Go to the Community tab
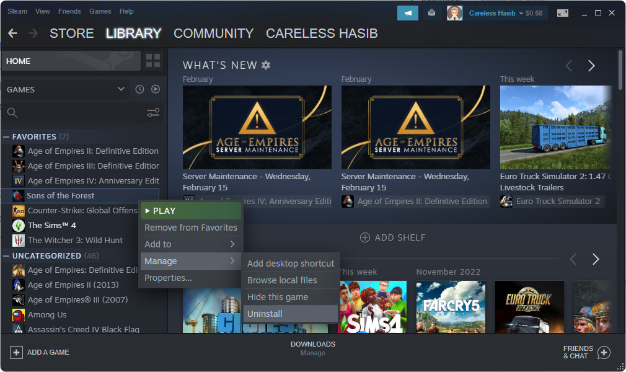The image size is (626, 372). click(214, 33)
